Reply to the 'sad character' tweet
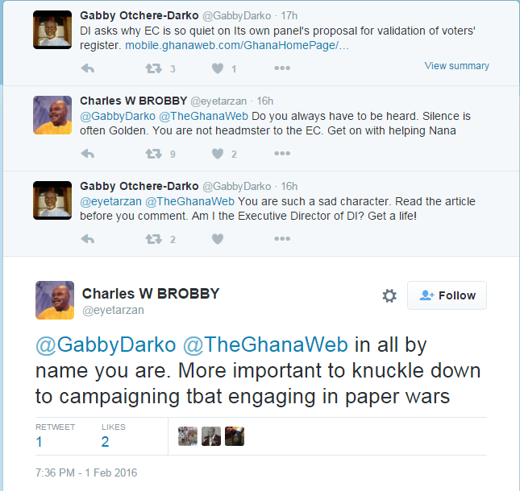Viewport: 520px width, 491px height. point(89,239)
